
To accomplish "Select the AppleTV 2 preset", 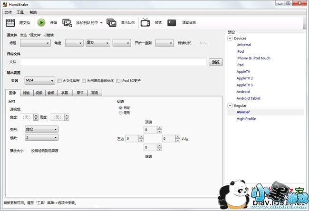I will pos(244,78).
